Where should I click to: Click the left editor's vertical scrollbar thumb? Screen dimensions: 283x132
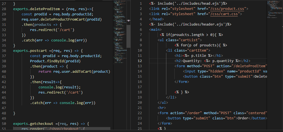(x=128, y=36)
